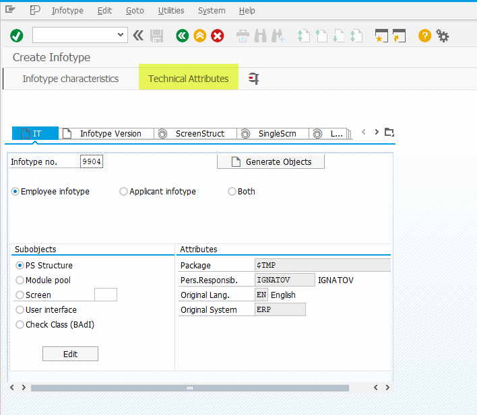This screenshot has height=415, width=477.
Task: Click the Find binoculars icon
Action: point(261,36)
